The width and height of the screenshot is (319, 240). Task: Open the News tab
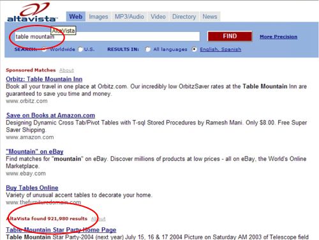[210, 17]
